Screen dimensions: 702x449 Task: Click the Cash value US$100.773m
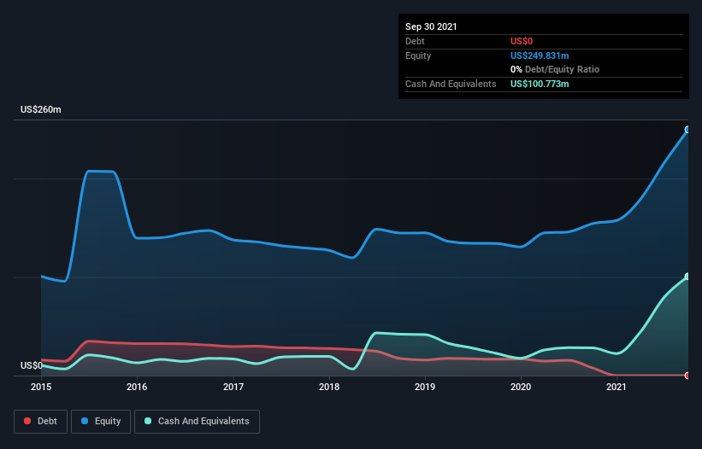click(x=540, y=84)
